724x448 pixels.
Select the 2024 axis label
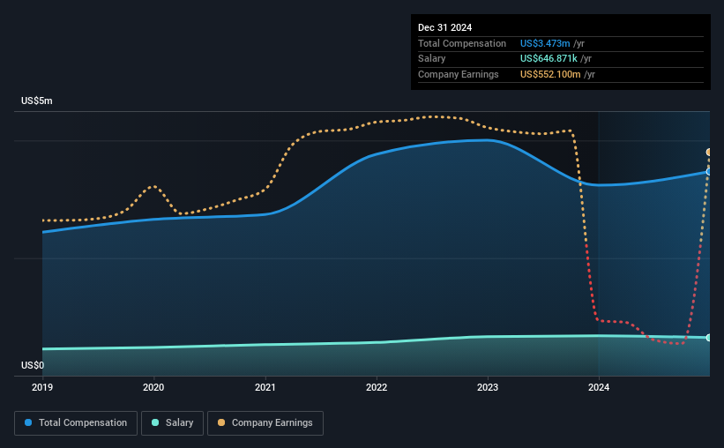click(599, 387)
